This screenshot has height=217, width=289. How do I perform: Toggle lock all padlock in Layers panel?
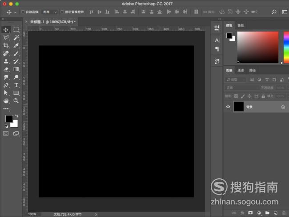click(263, 96)
